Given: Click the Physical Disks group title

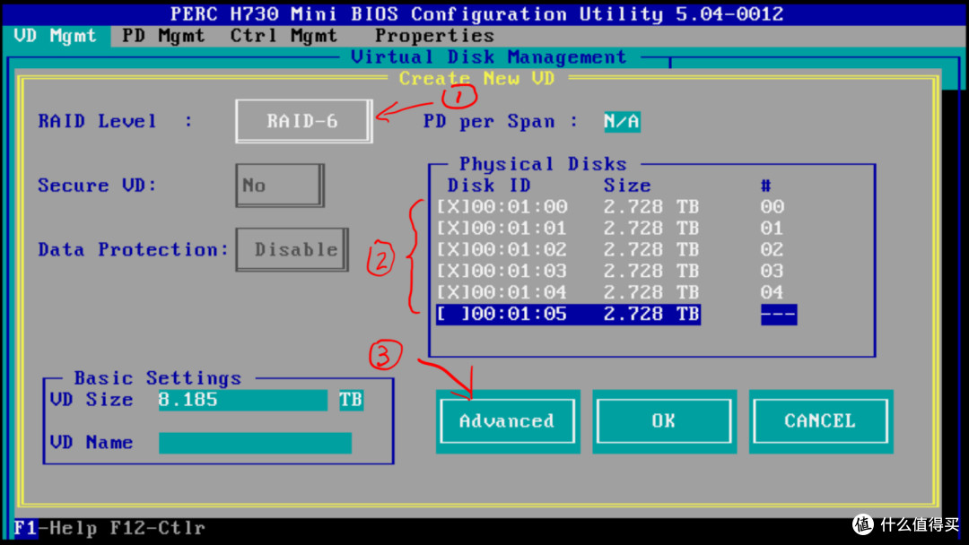Looking at the screenshot, I should (543, 164).
